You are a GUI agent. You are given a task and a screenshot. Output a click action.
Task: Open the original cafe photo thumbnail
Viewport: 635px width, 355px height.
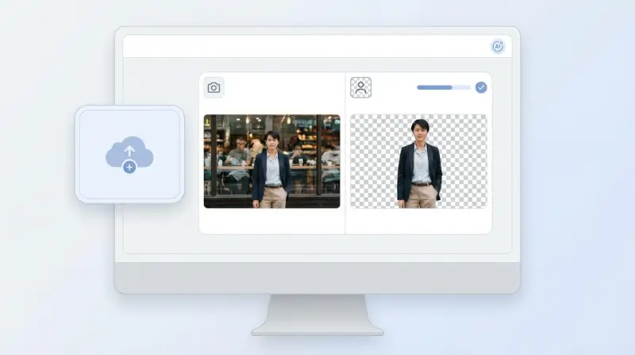tap(271, 161)
